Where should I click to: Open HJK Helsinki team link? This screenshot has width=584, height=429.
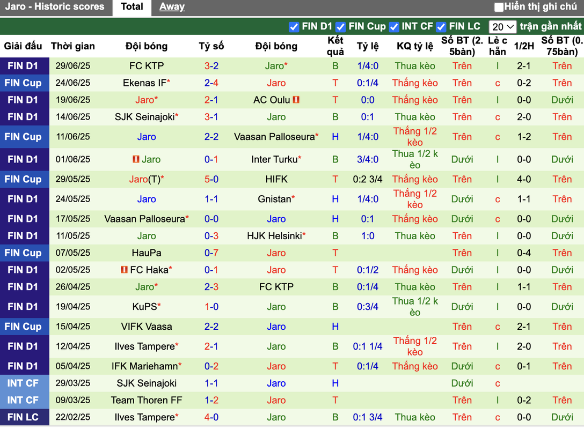point(274,236)
